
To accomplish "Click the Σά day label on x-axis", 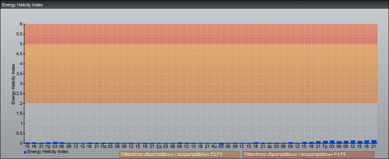I will click(159, 146).
